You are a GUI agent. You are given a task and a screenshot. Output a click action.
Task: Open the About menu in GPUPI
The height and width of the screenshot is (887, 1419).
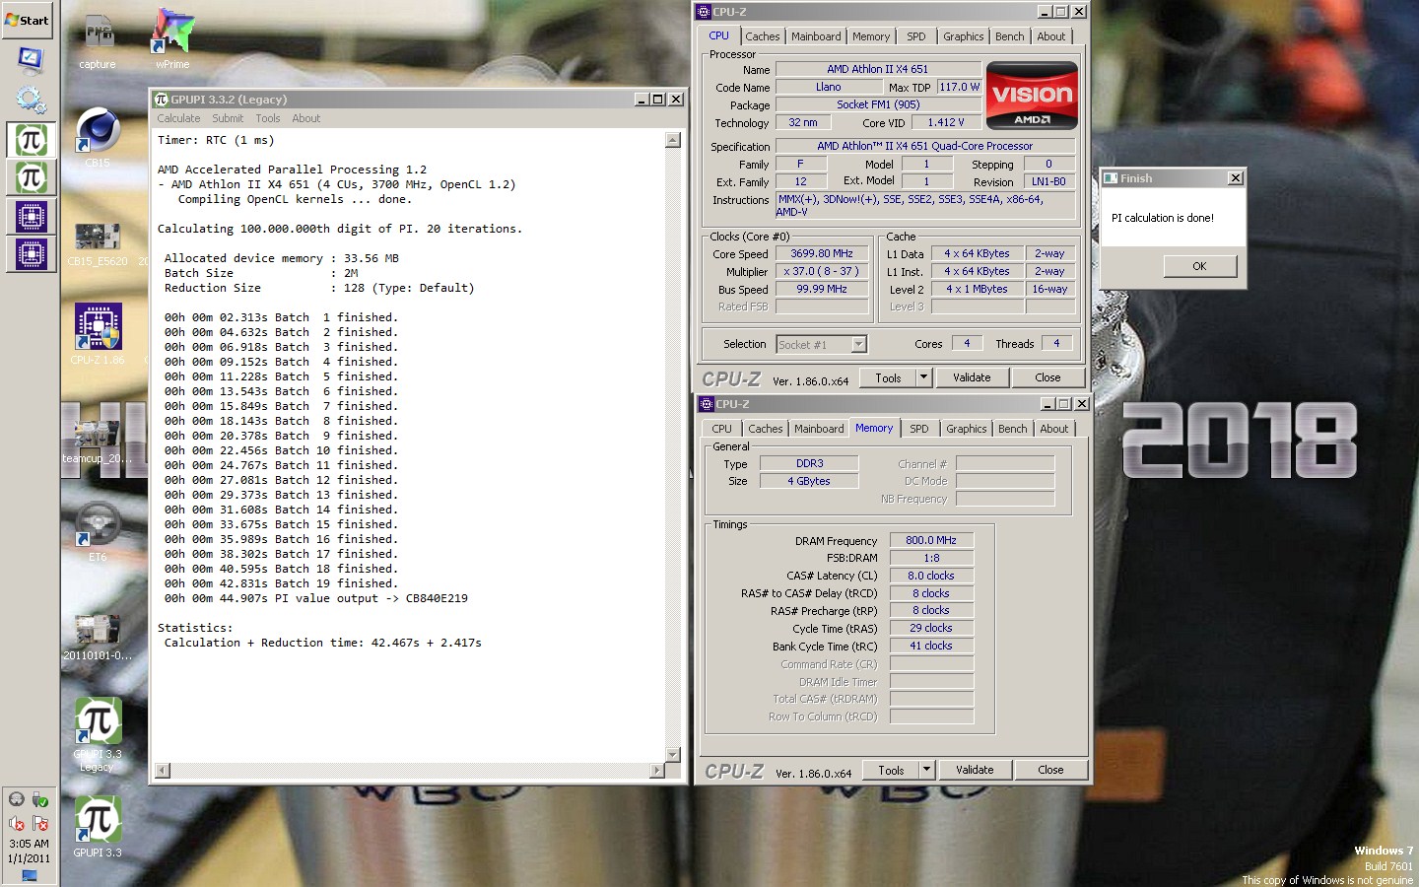(x=305, y=118)
